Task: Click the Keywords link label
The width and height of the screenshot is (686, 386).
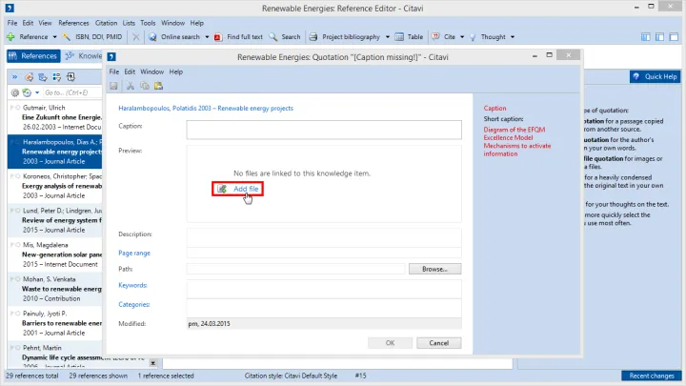Action: point(132,285)
